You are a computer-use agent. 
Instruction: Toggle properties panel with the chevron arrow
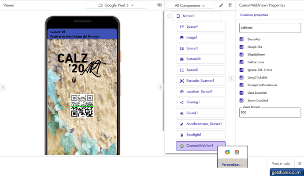tap(231, 78)
